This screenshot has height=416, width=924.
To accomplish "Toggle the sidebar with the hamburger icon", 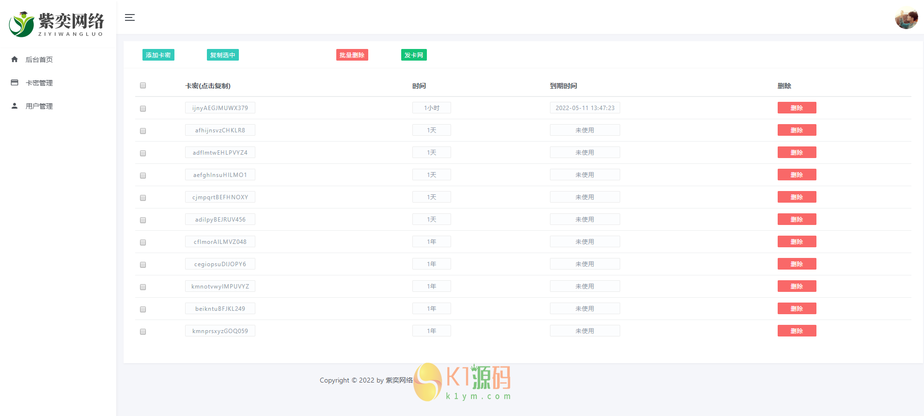I will point(130,17).
